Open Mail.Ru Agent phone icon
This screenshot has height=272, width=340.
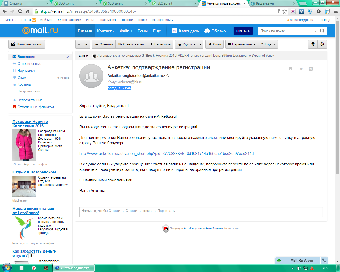[324, 260]
